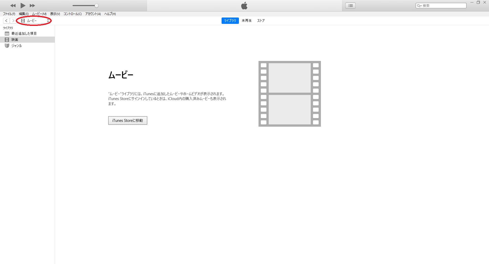Minimize the iTunes window
This screenshot has width=489, height=264.
472,3
